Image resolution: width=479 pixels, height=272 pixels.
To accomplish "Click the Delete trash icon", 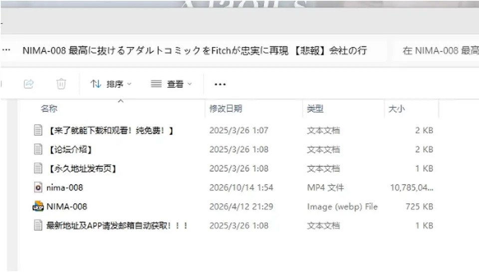I will (x=61, y=84).
